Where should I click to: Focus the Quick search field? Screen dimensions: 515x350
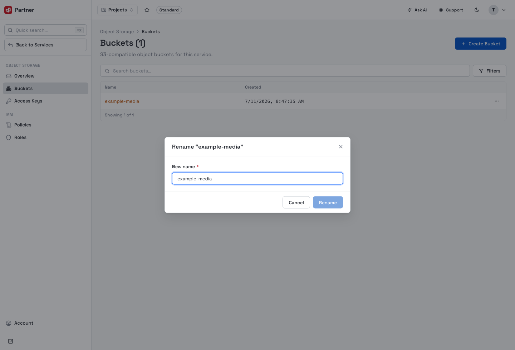click(x=45, y=30)
